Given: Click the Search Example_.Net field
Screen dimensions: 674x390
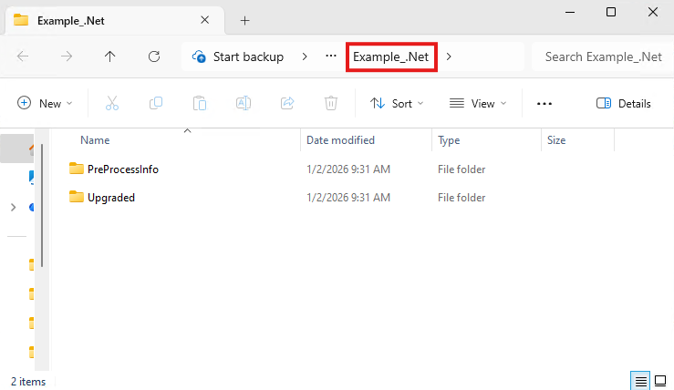Looking at the screenshot, I should tap(602, 56).
